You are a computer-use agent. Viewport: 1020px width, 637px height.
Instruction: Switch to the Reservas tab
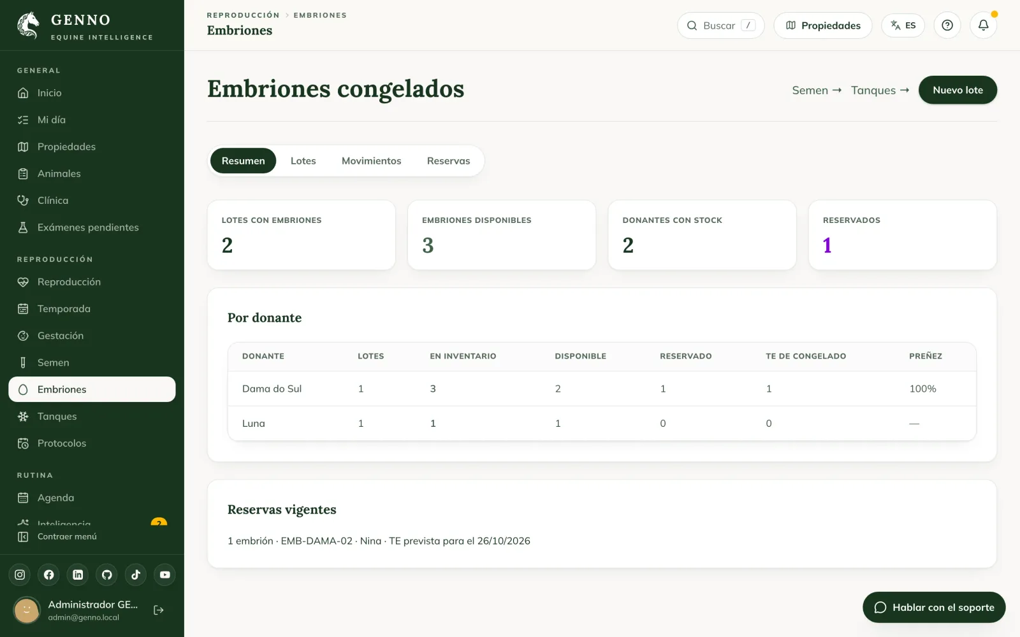(449, 161)
